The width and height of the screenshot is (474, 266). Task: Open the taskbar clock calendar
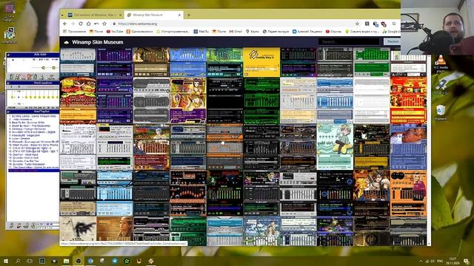[453, 261]
